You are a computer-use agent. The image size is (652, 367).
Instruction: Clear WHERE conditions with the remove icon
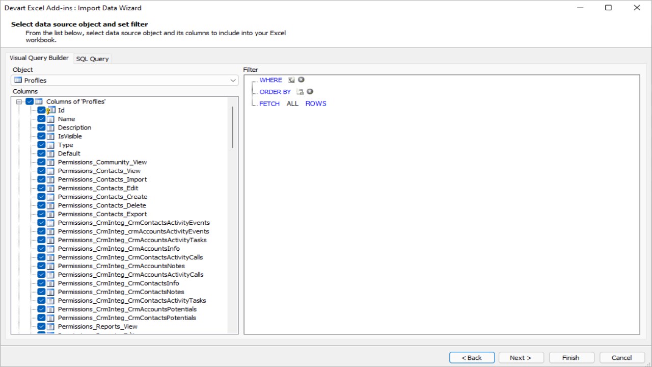tap(301, 80)
